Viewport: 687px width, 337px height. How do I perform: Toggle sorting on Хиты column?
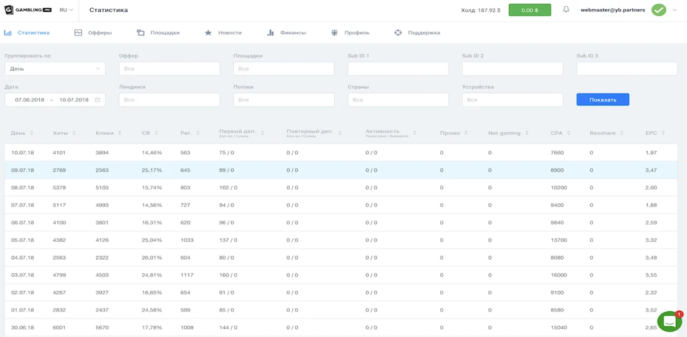click(74, 133)
